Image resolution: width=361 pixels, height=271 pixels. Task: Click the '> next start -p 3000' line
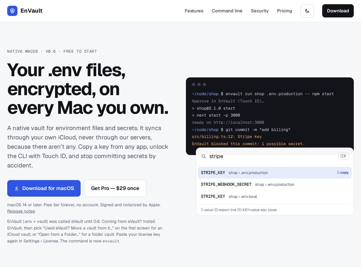tap(216, 115)
